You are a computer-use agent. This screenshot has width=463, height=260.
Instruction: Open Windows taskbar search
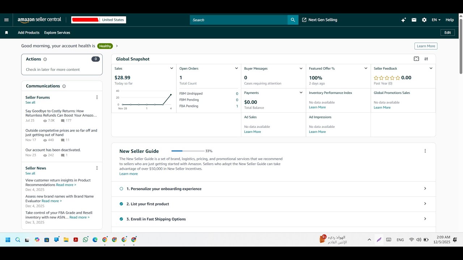(x=18, y=239)
